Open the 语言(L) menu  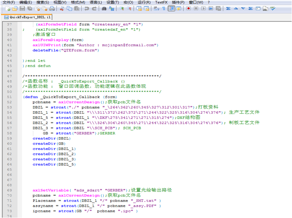click(x=96, y=2)
